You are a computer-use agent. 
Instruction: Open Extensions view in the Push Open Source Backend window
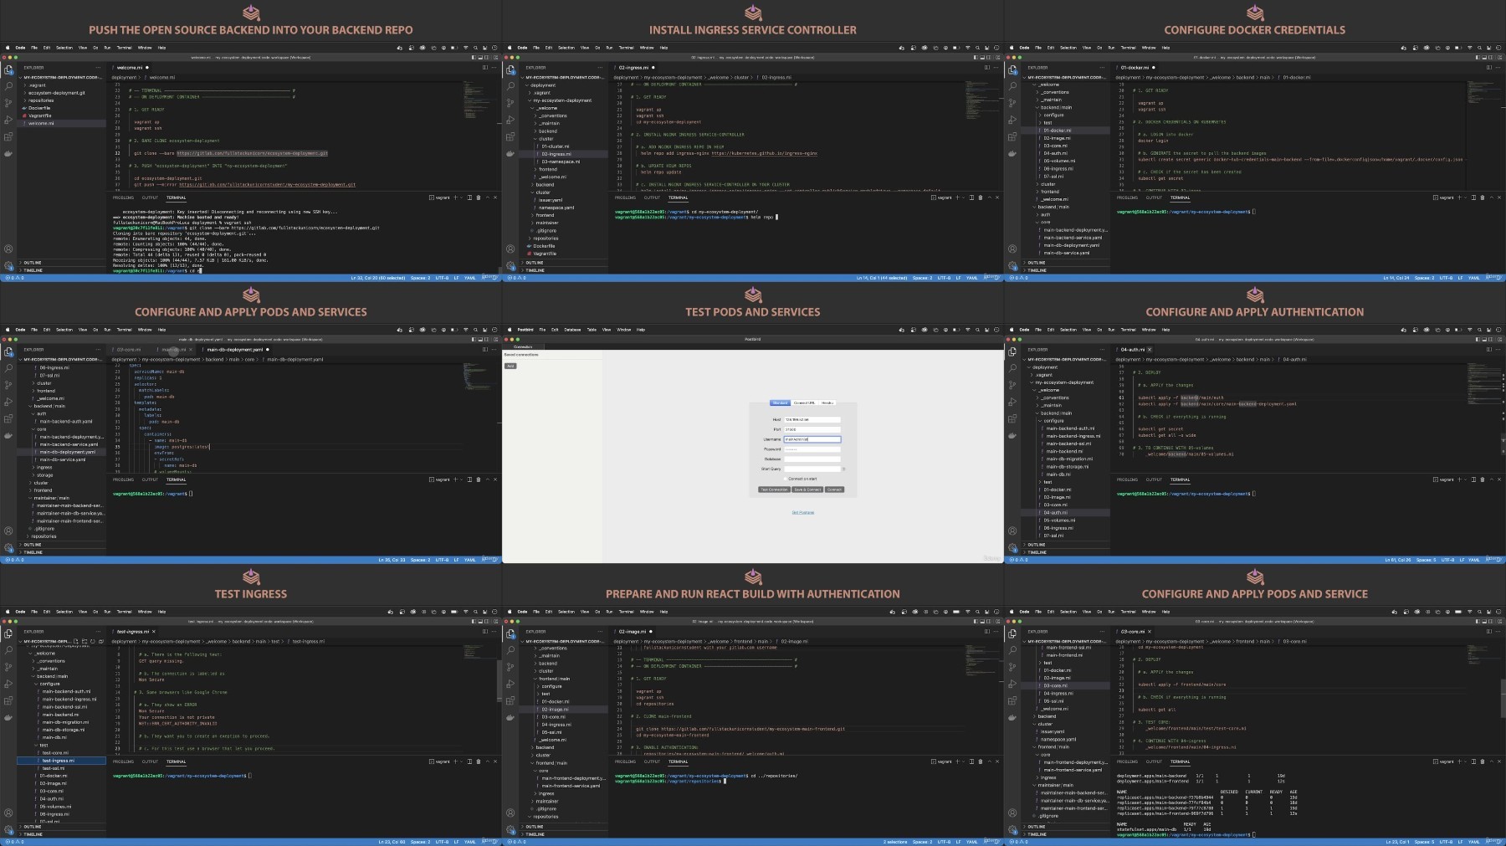pyautogui.click(x=8, y=136)
